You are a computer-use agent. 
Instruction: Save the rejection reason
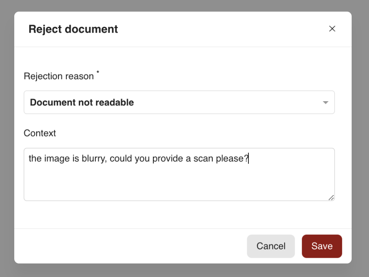322,246
